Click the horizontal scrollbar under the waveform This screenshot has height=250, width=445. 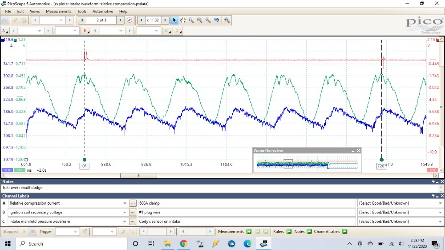click(138, 175)
